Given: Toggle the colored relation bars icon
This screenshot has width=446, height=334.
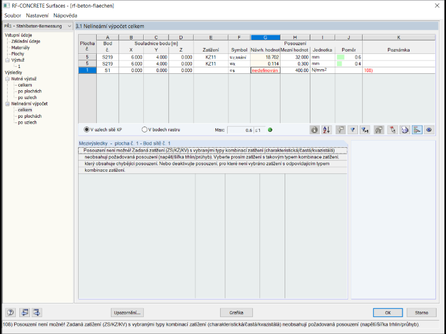Looking at the screenshot, I should [417, 130].
